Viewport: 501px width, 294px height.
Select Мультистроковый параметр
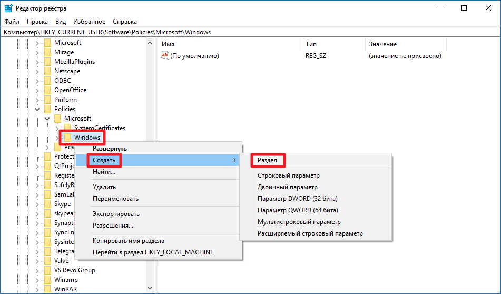click(x=299, y=221)
